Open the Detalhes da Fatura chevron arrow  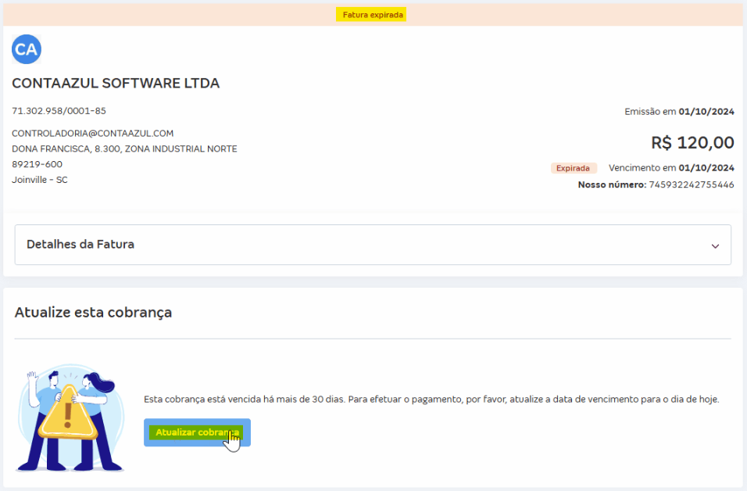[x=715, y=246]
